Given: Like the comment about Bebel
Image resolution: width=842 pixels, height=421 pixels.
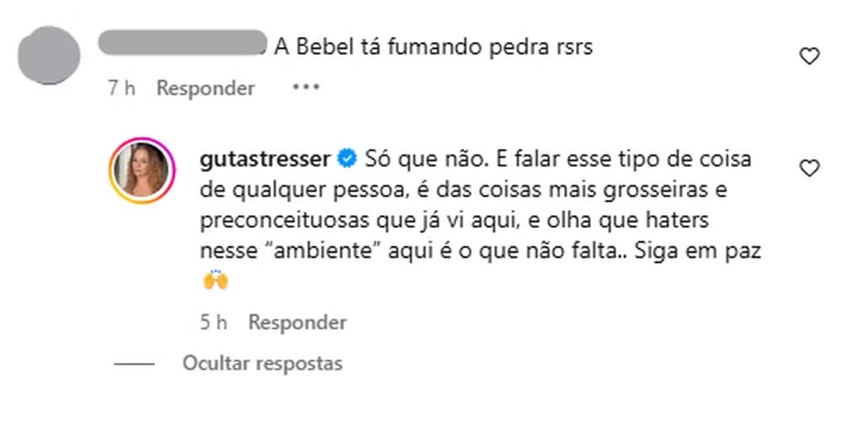Looking at the screenshot, I should click(x=808, y=56).
